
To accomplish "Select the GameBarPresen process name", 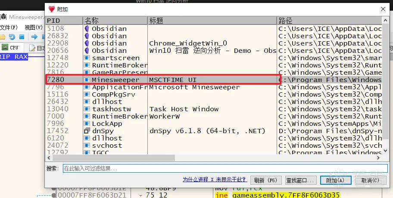I will pos(120,73).
